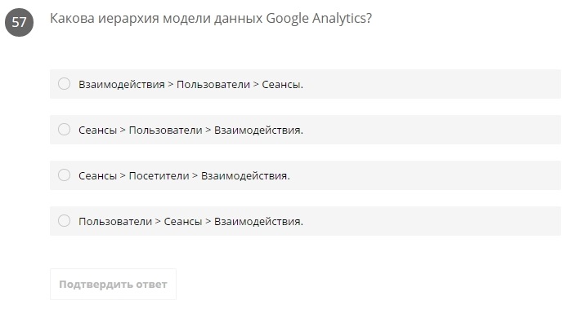Screen dimensions: 587x314
Task: Click 'Google Analytics?' words in the question
Action: click(319, 18)
